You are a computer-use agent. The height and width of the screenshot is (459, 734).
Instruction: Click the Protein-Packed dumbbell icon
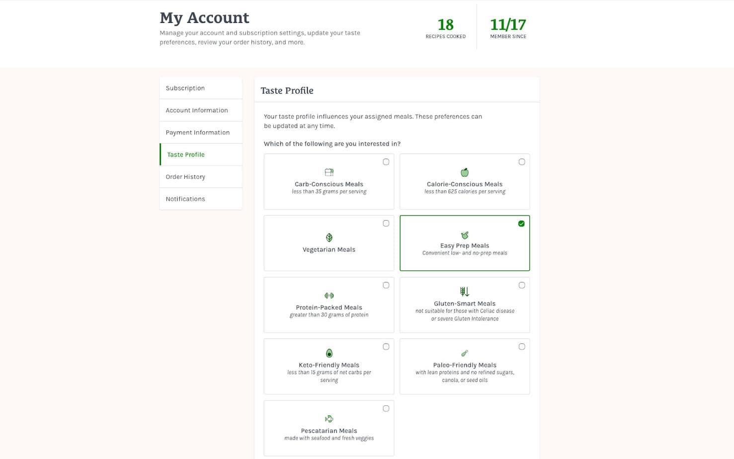[329, 296]
